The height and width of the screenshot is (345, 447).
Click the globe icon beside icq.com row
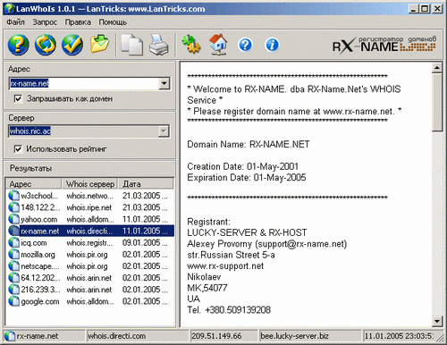[x=13, y=242]
